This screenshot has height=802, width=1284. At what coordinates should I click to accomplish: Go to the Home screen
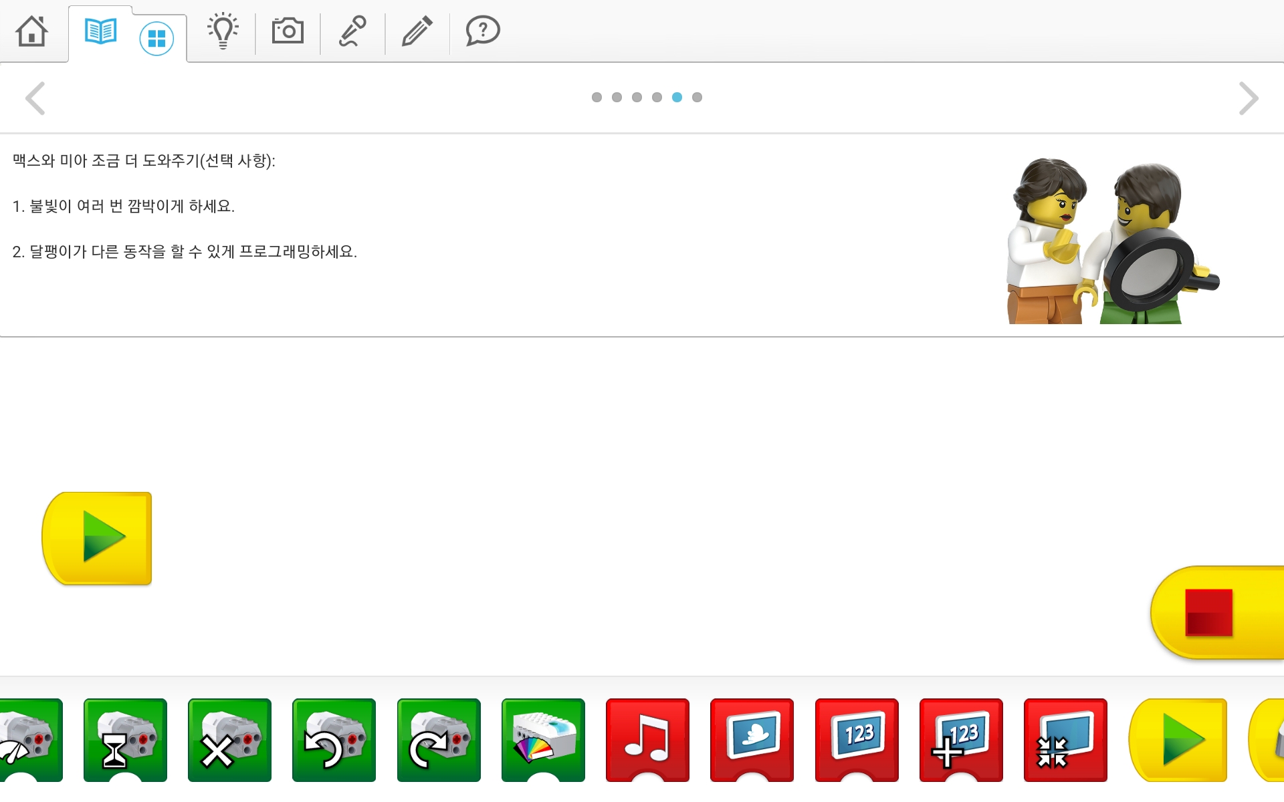click(31, 31)
